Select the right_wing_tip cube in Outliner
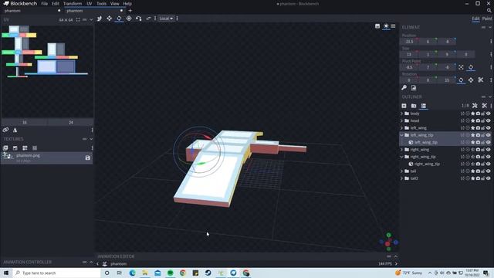The image size is (494, 278). point(427,164)
